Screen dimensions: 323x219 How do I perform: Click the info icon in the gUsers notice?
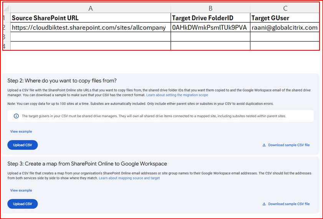click(16, 116)
